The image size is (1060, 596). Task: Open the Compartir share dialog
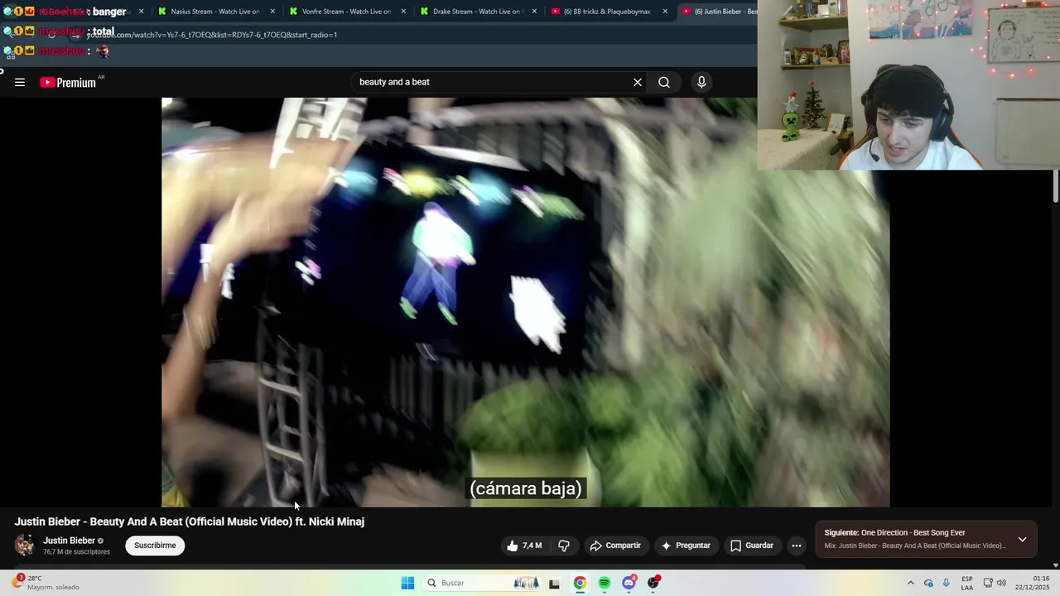(x=615, y=546)
